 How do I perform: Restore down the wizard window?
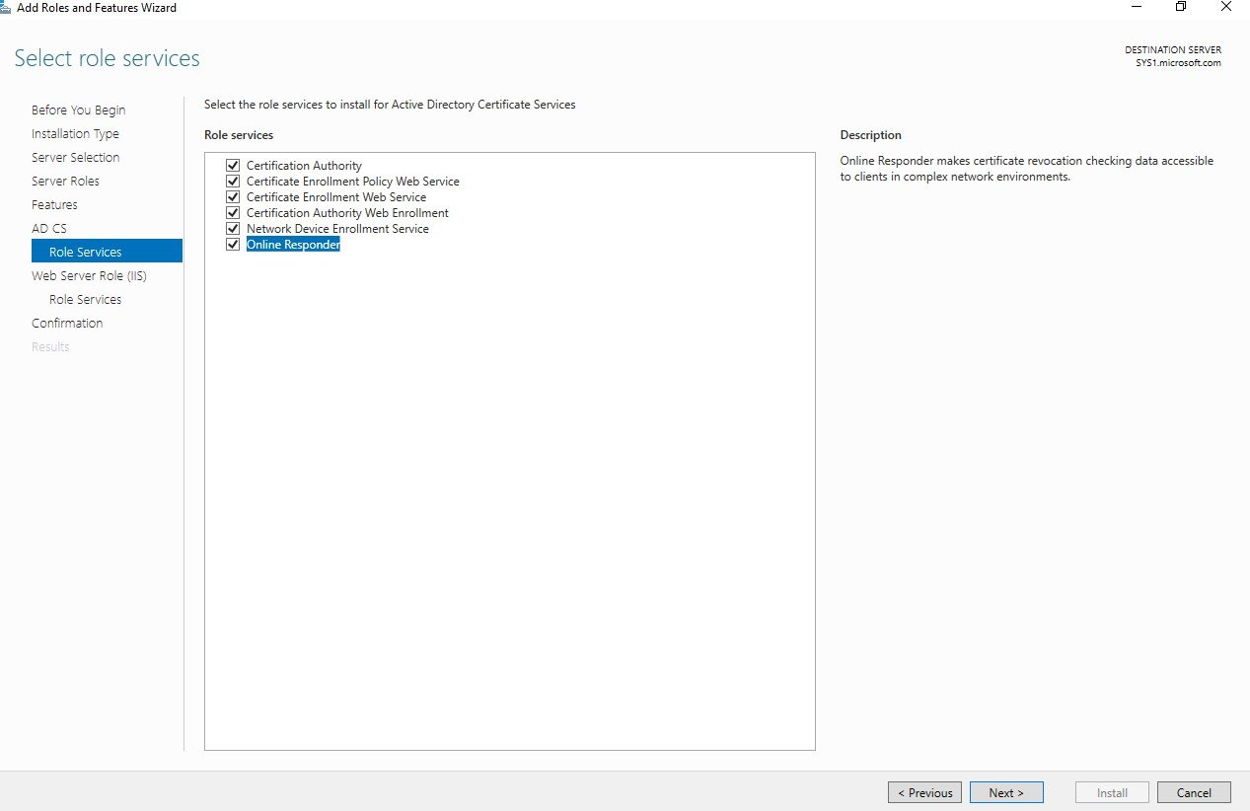(1180, 7)
